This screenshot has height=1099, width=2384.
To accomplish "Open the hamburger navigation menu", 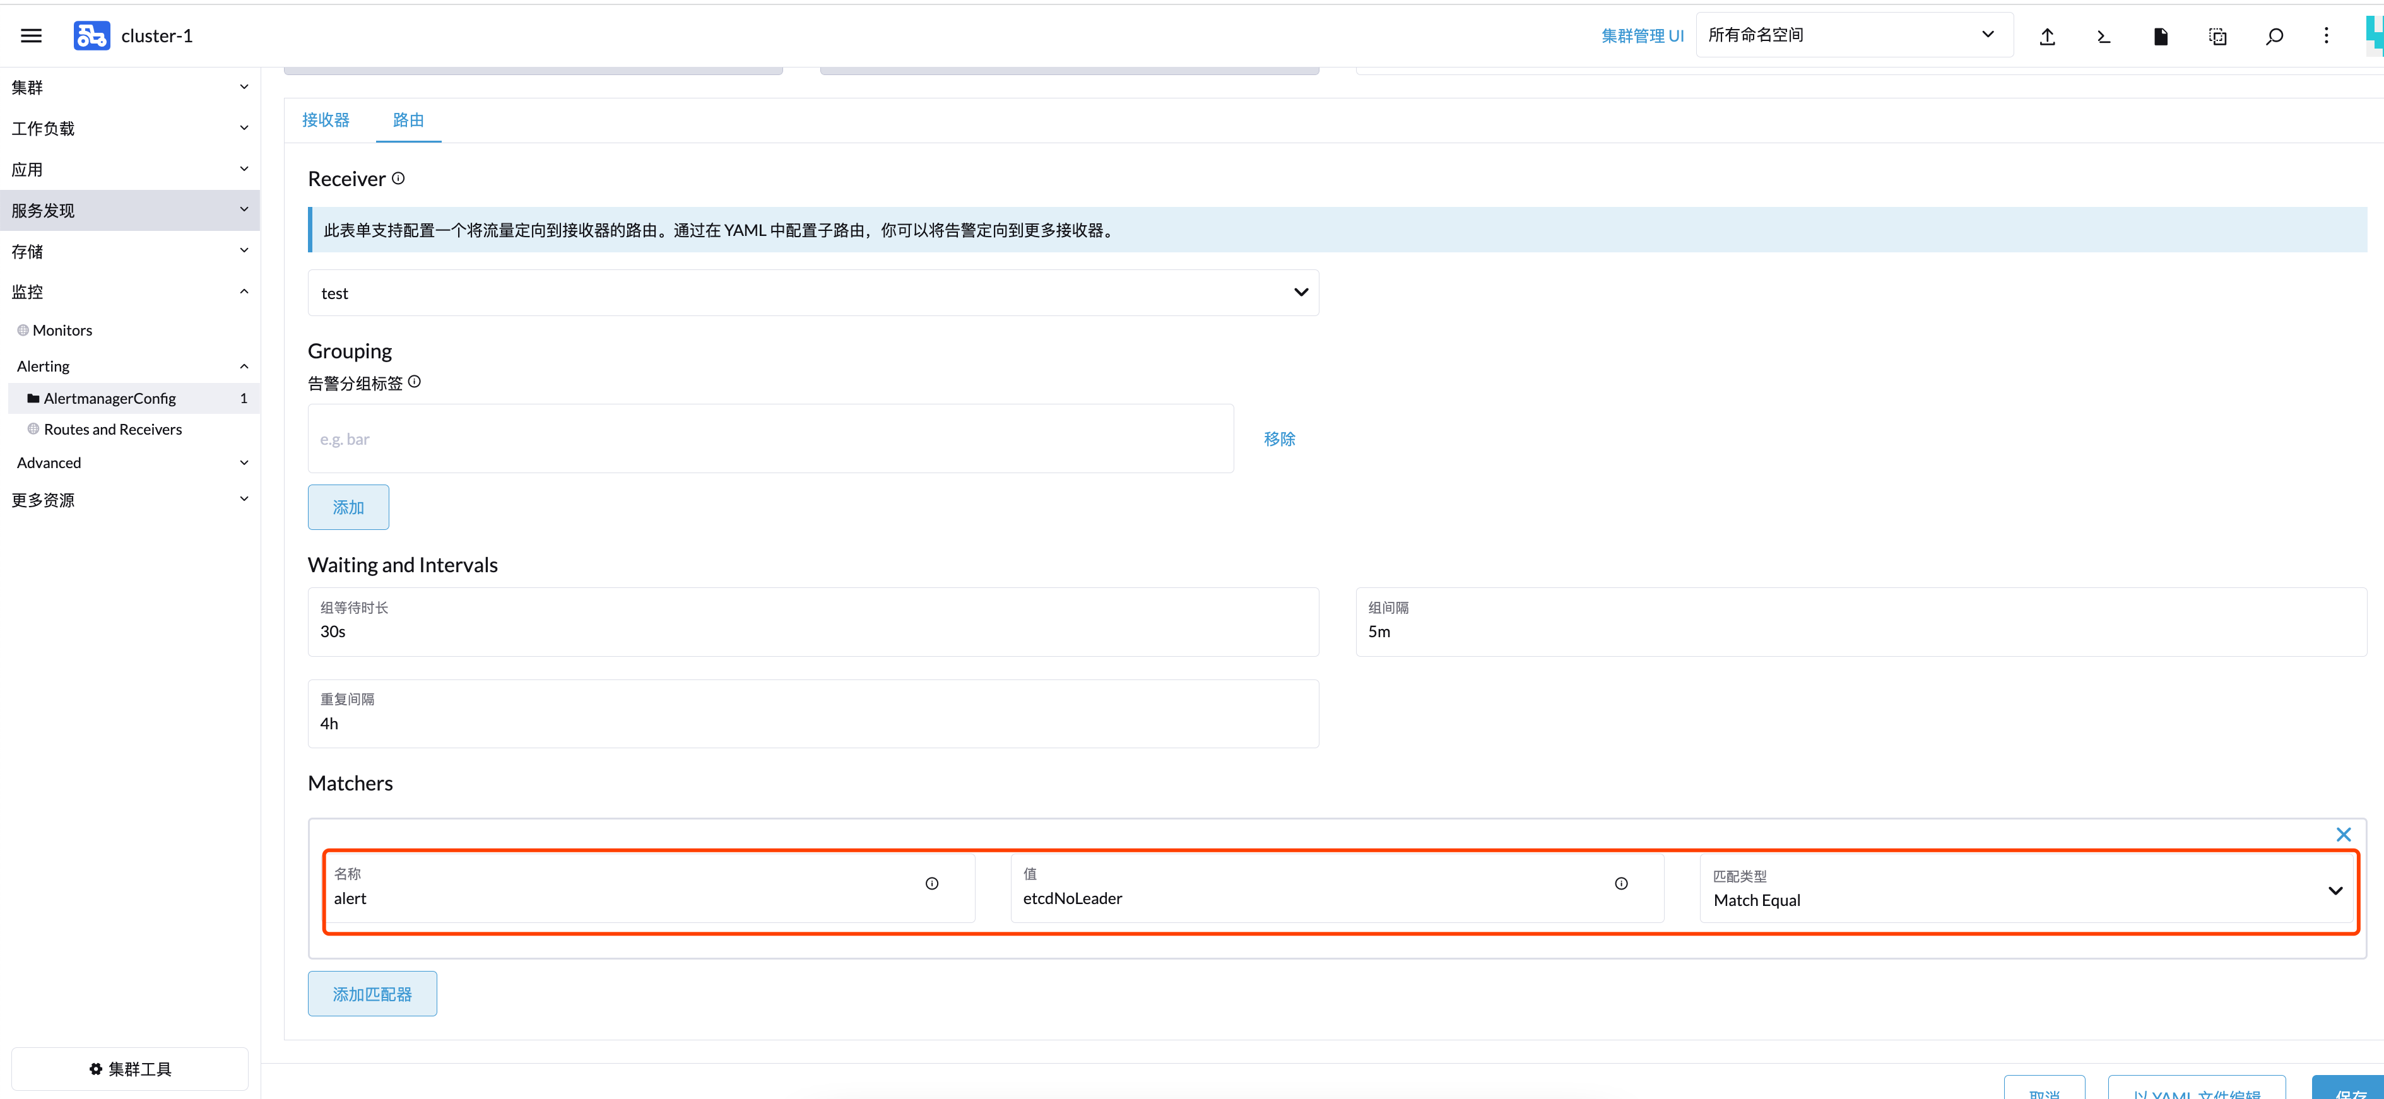I will click(30, 35).
